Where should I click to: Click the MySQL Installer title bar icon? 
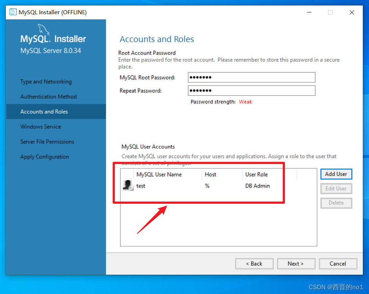tap(13, 12)
